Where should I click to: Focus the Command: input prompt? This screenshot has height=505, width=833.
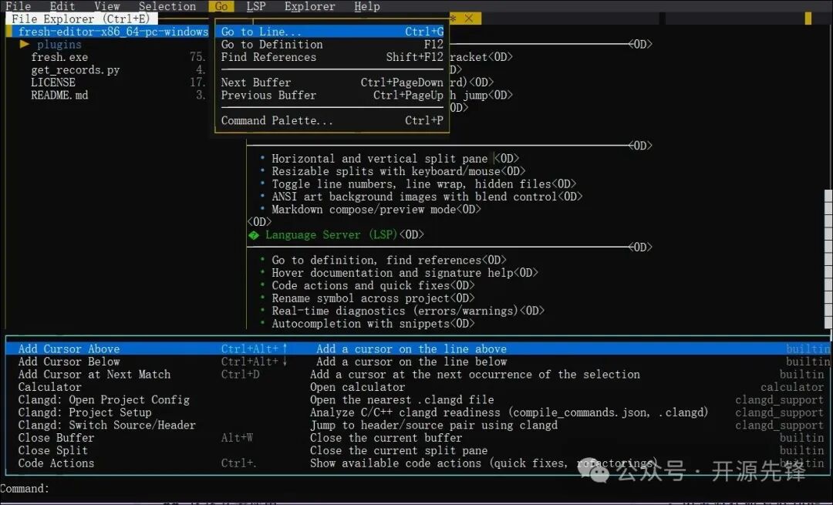point(416,489)
